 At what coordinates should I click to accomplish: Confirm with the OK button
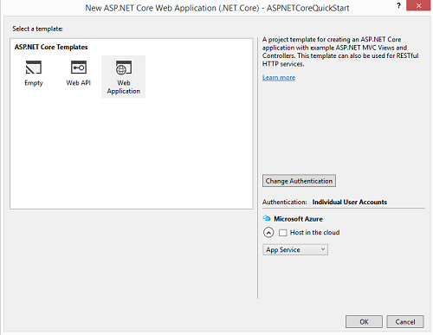point(364,321)
